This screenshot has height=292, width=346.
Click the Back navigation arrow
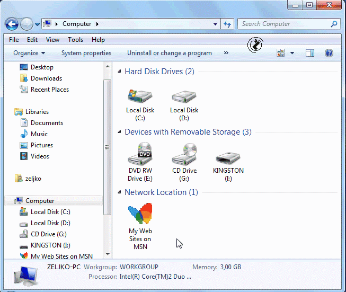[x=12, y=24]
